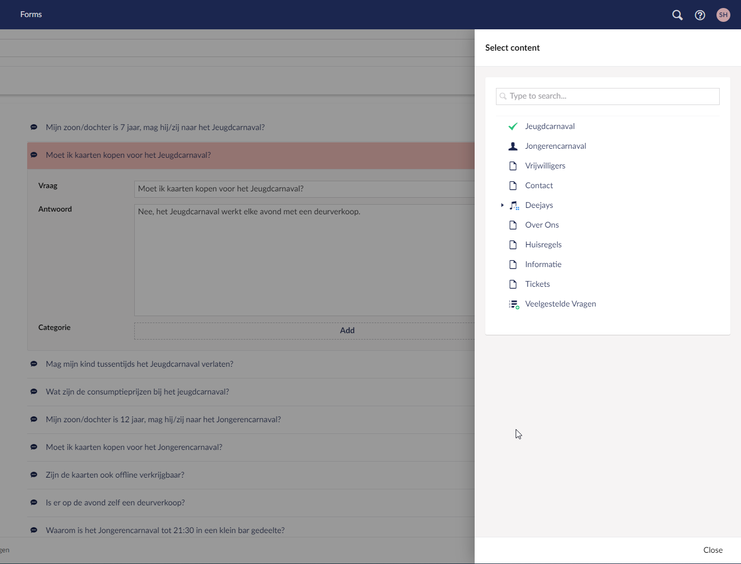Open the search via the magnifying glass icon
This screenshot has width=741, height=564.
677,14
